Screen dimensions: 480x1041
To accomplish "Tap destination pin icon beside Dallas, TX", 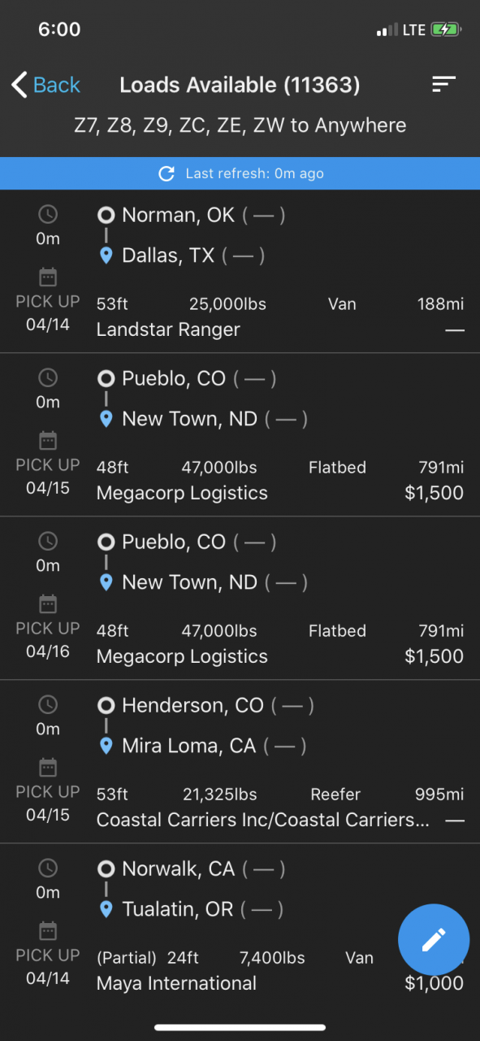I will tap(106, 256).
